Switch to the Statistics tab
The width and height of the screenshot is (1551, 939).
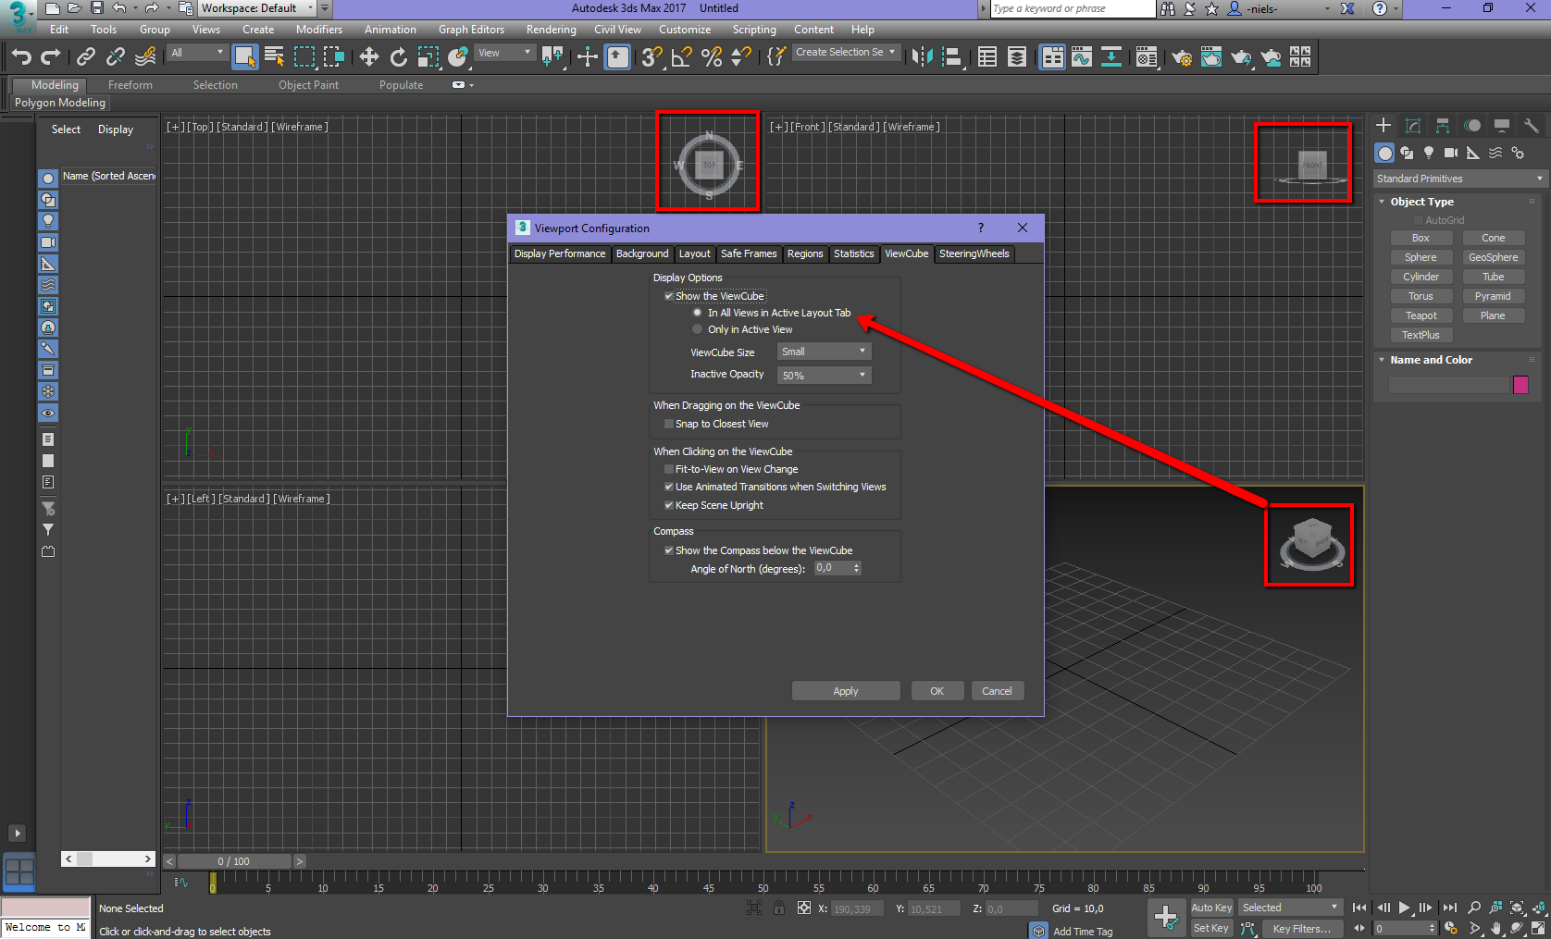coord(853,253)
